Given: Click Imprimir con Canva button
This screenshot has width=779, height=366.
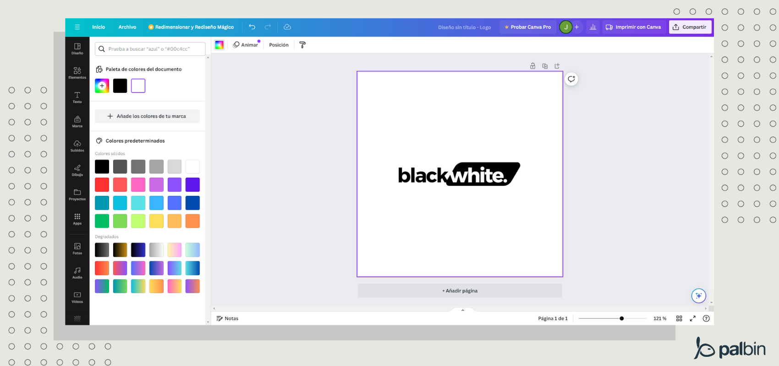Looking at the screenshot, I should [x=633, y=27].
